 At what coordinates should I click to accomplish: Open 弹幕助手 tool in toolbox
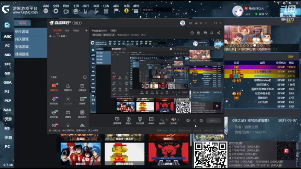pyautogui.click(x=54, y=87)
